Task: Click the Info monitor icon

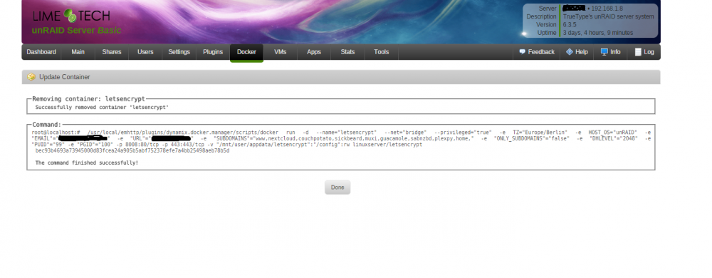Action: [604, 52]
